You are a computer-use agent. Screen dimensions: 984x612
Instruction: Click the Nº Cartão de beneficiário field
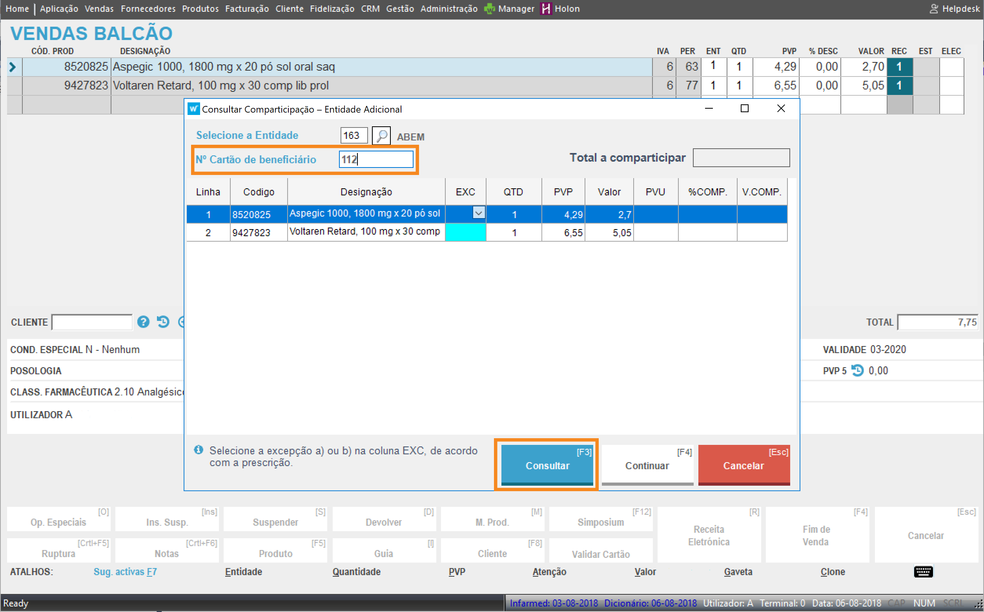pyautogui.click(x=375, y=159)
